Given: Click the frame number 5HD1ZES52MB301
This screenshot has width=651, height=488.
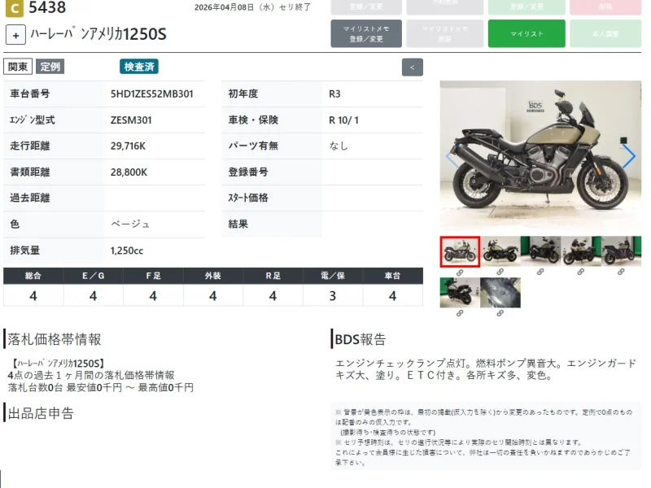Looking at the screenshot, I should pos(152,94).
